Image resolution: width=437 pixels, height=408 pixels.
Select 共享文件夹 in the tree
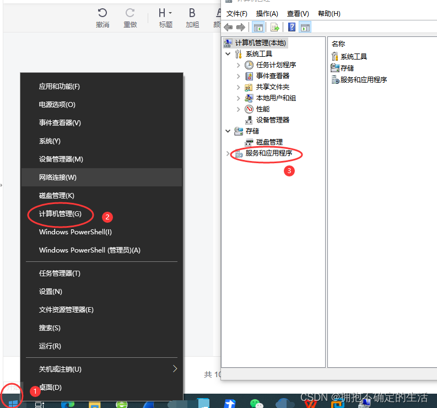point(273,87)
